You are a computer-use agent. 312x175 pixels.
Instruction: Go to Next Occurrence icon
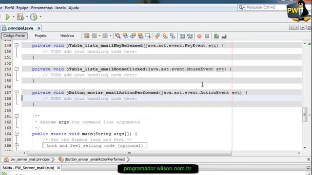[x=133, y=36]
